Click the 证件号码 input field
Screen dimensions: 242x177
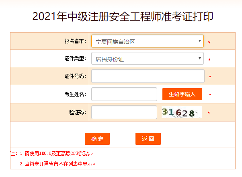[148, 76]
